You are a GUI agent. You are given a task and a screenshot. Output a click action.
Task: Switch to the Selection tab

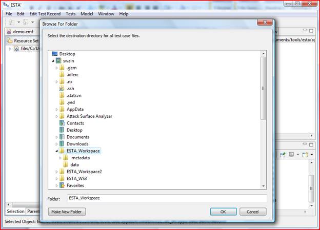point(15,211)
